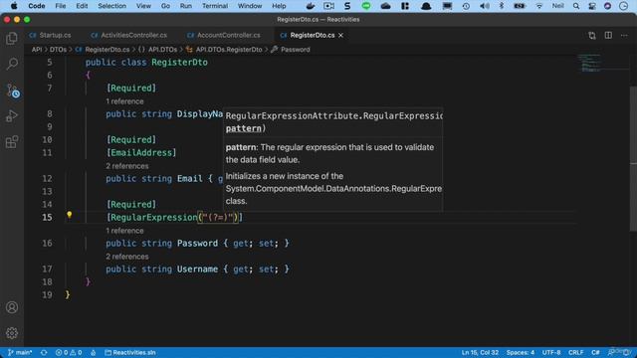637x358 pixels.
Task: Select the RegisterDto.cs tab
Action: coord(312,36)
